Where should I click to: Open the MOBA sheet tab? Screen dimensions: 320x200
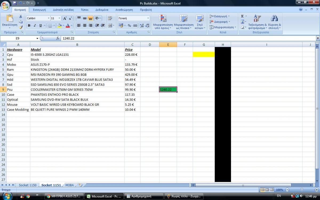pyautogui.click(x=70, y=185)
